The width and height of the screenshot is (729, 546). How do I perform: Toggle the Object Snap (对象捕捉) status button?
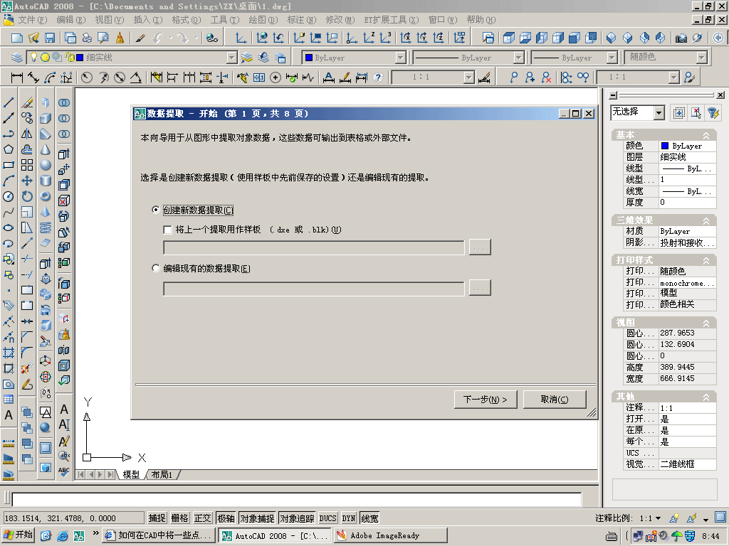coord(257,518)
